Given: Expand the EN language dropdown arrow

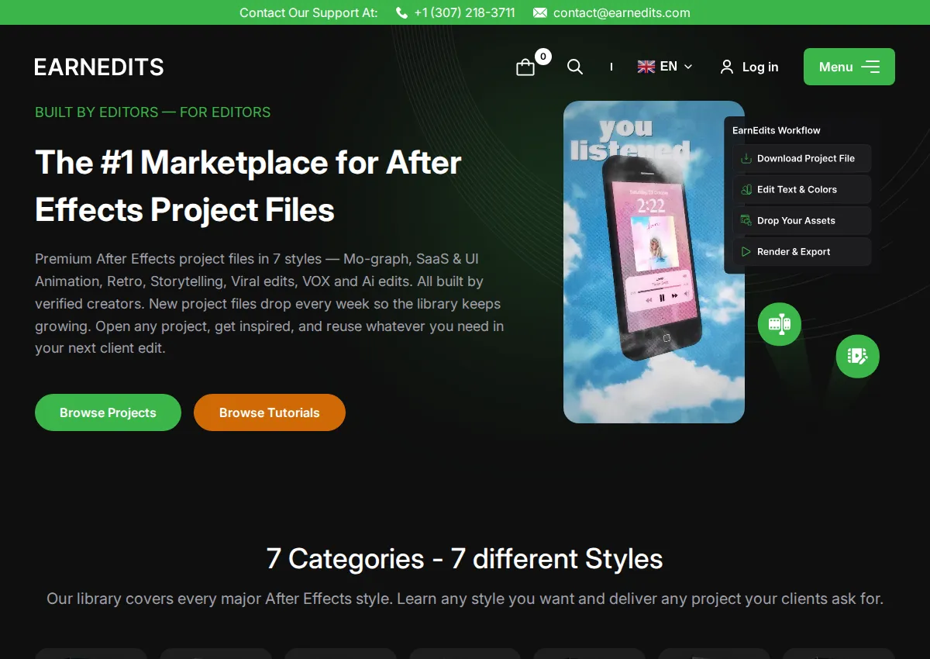Looking at the screenshot, I should [x=688, y=67].
